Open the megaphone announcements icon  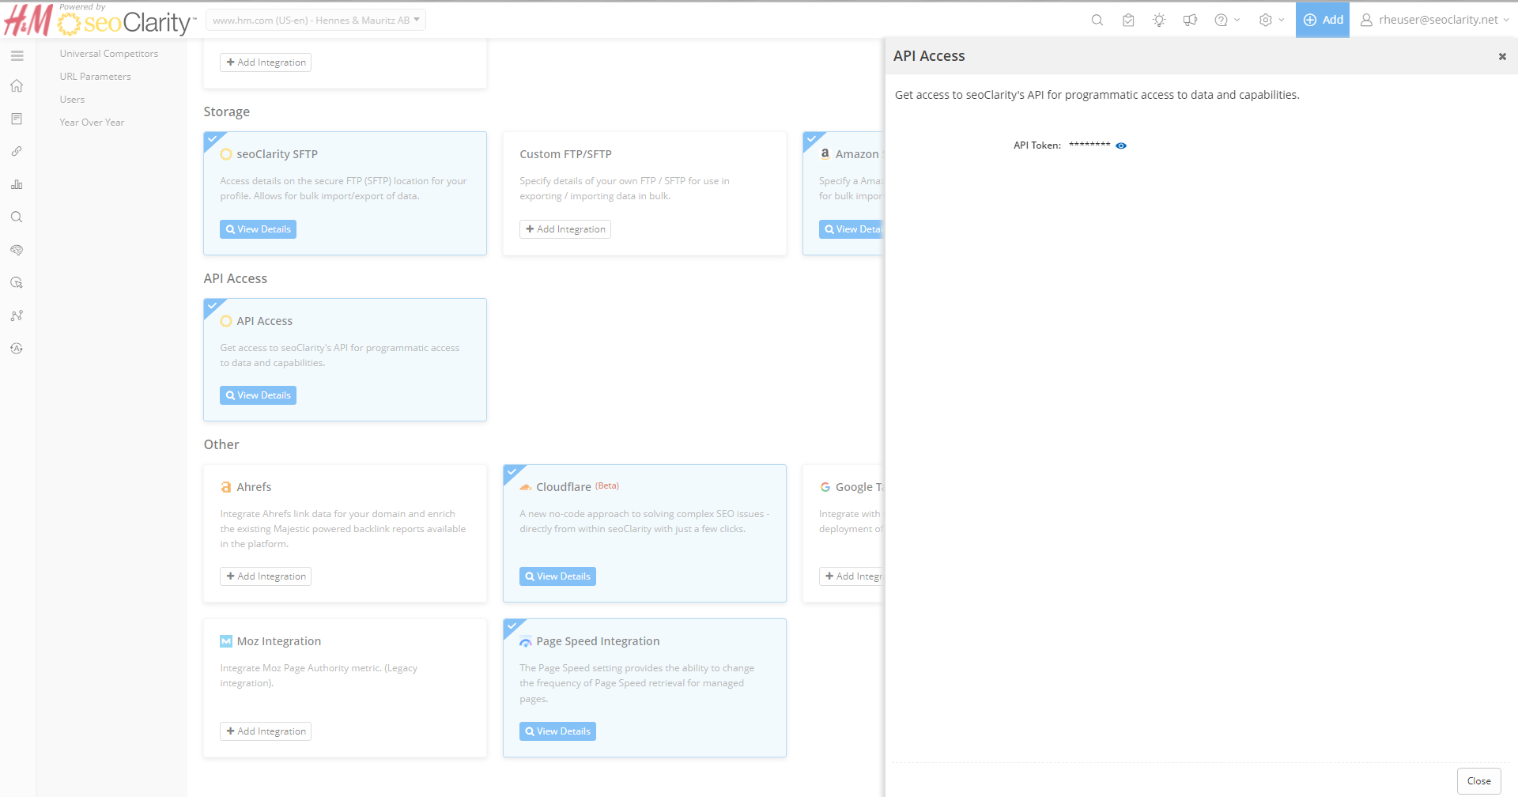pyautogui.click(x=1190, y=21)
